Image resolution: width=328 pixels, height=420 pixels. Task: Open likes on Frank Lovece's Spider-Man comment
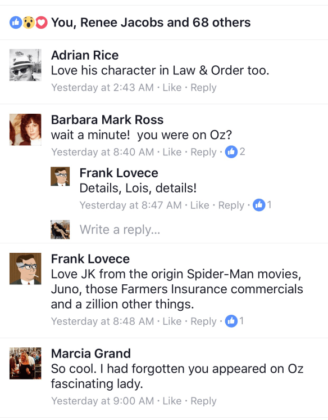point(234,321)
